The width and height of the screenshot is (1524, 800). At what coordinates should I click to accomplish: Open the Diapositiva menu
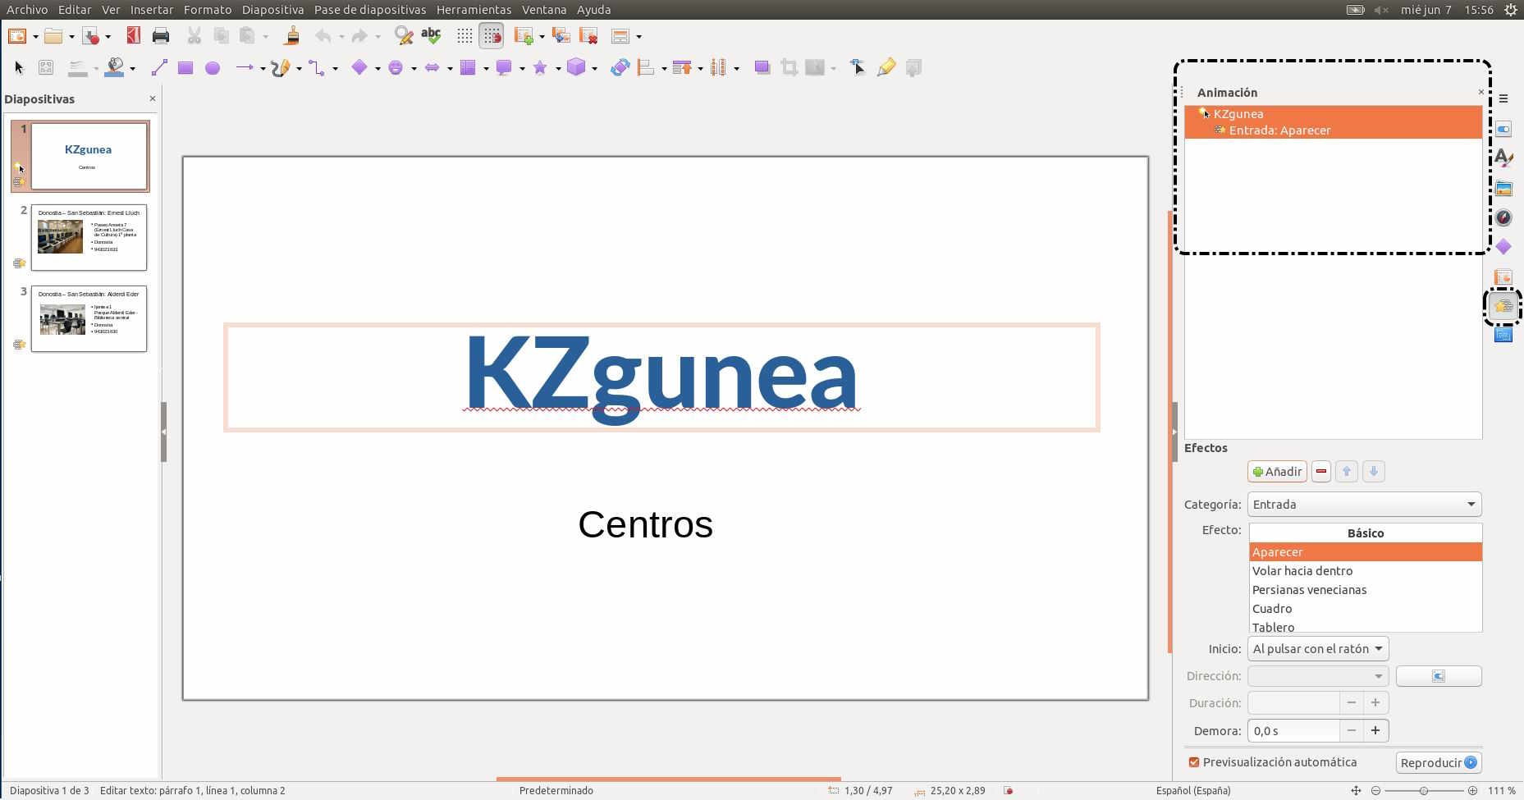tap(272, 10)
